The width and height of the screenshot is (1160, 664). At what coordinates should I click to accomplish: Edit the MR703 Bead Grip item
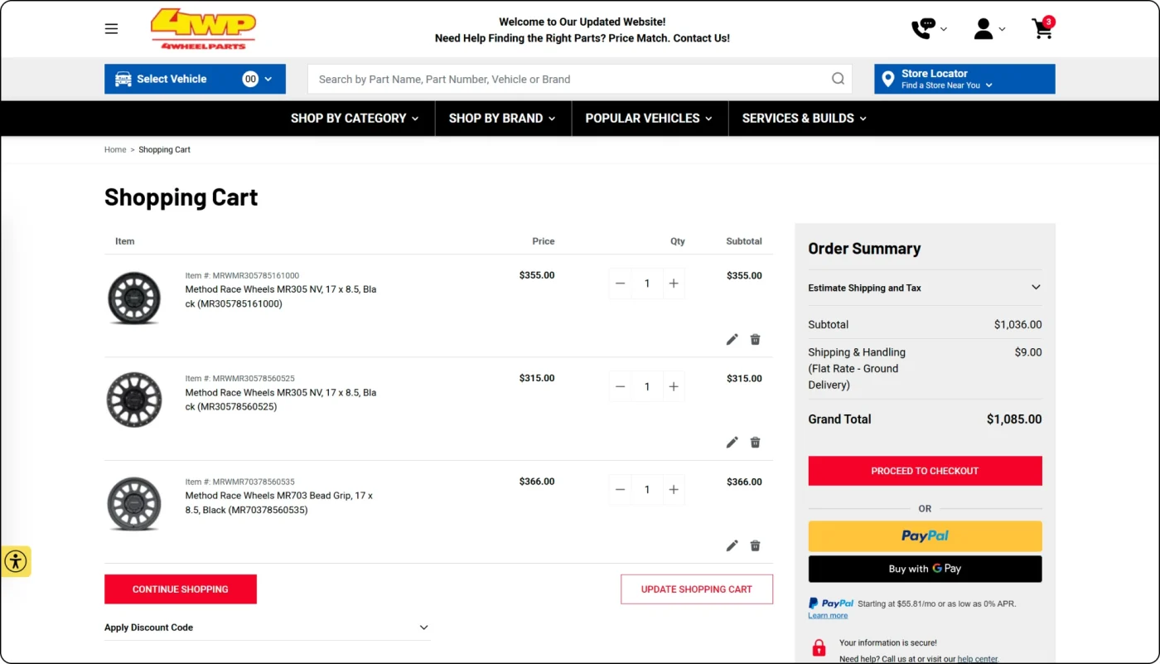click(732, 545)
